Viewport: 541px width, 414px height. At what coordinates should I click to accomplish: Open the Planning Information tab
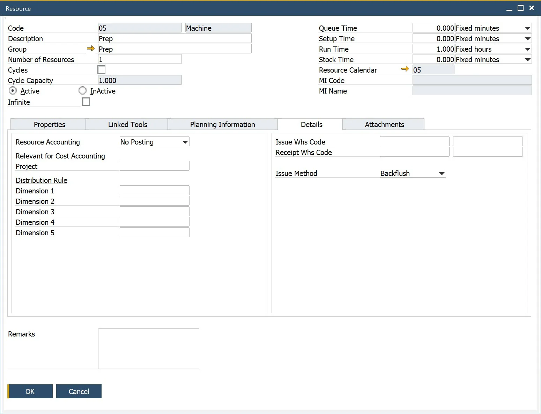coord(222,125)
